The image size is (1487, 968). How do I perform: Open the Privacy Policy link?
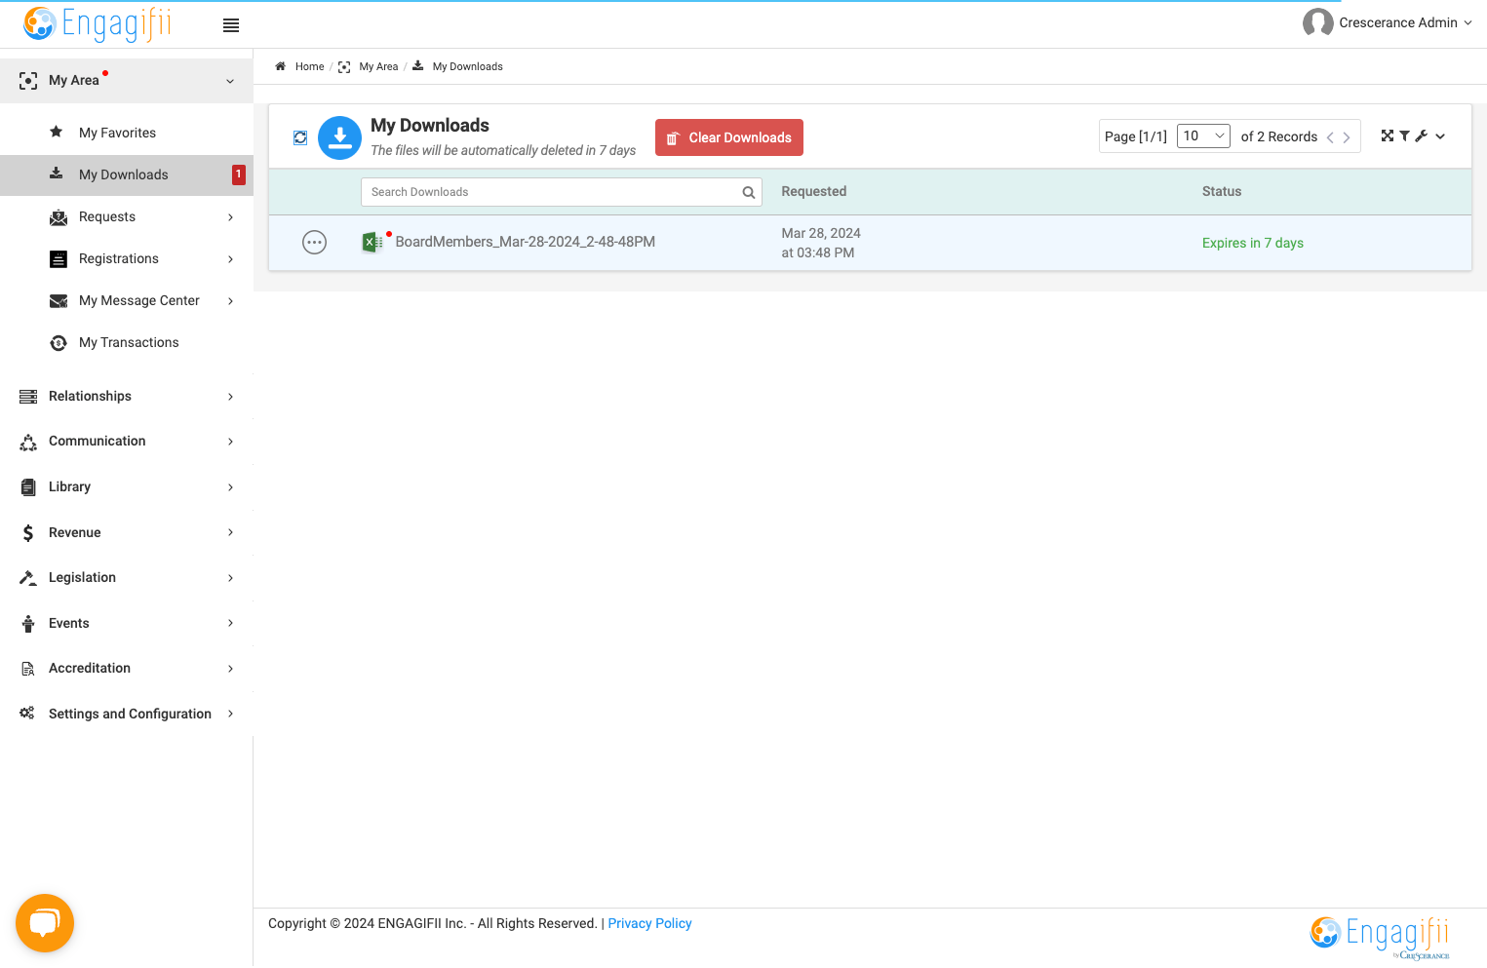click(x=649, y=923)
